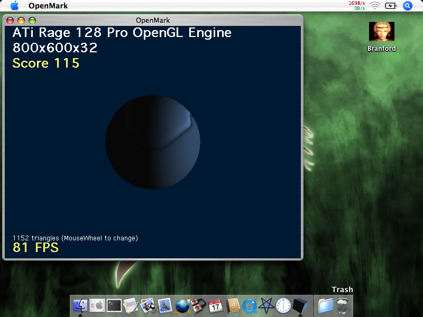Close the OpenMark window
This screenshot has width=423, height=317.
point(10,21)
